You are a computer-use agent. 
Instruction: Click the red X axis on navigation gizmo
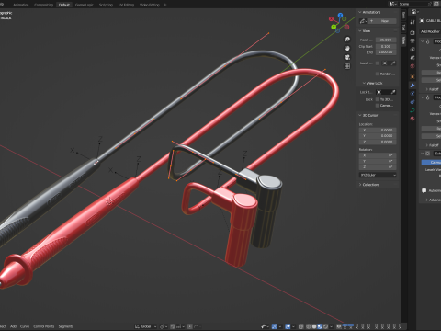click(331, 19)
